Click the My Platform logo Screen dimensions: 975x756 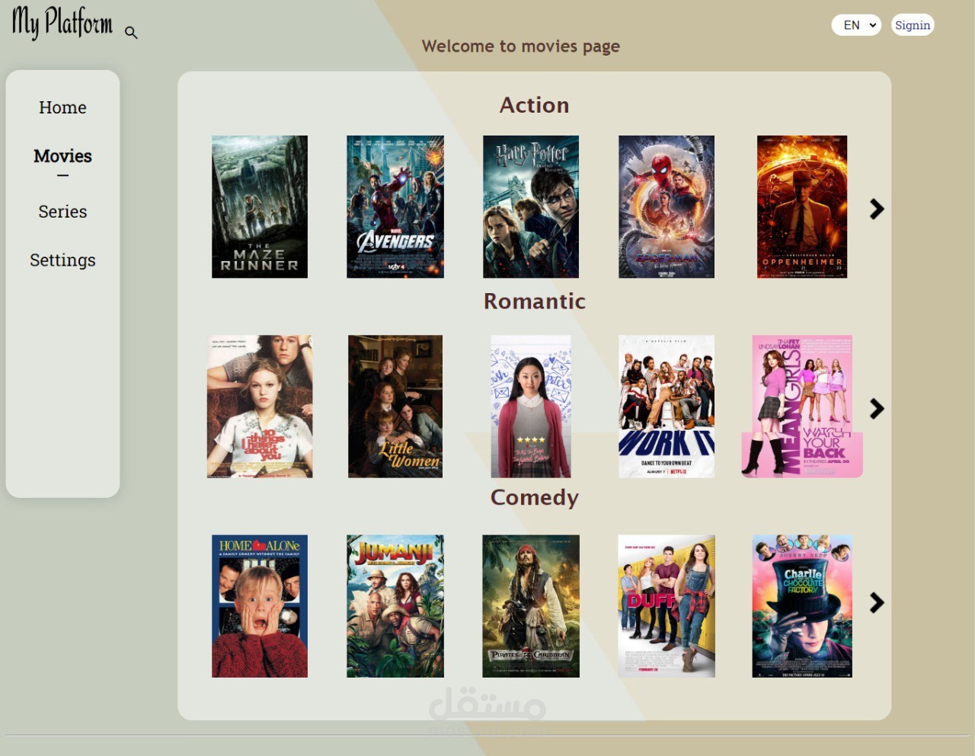(62, 22)
